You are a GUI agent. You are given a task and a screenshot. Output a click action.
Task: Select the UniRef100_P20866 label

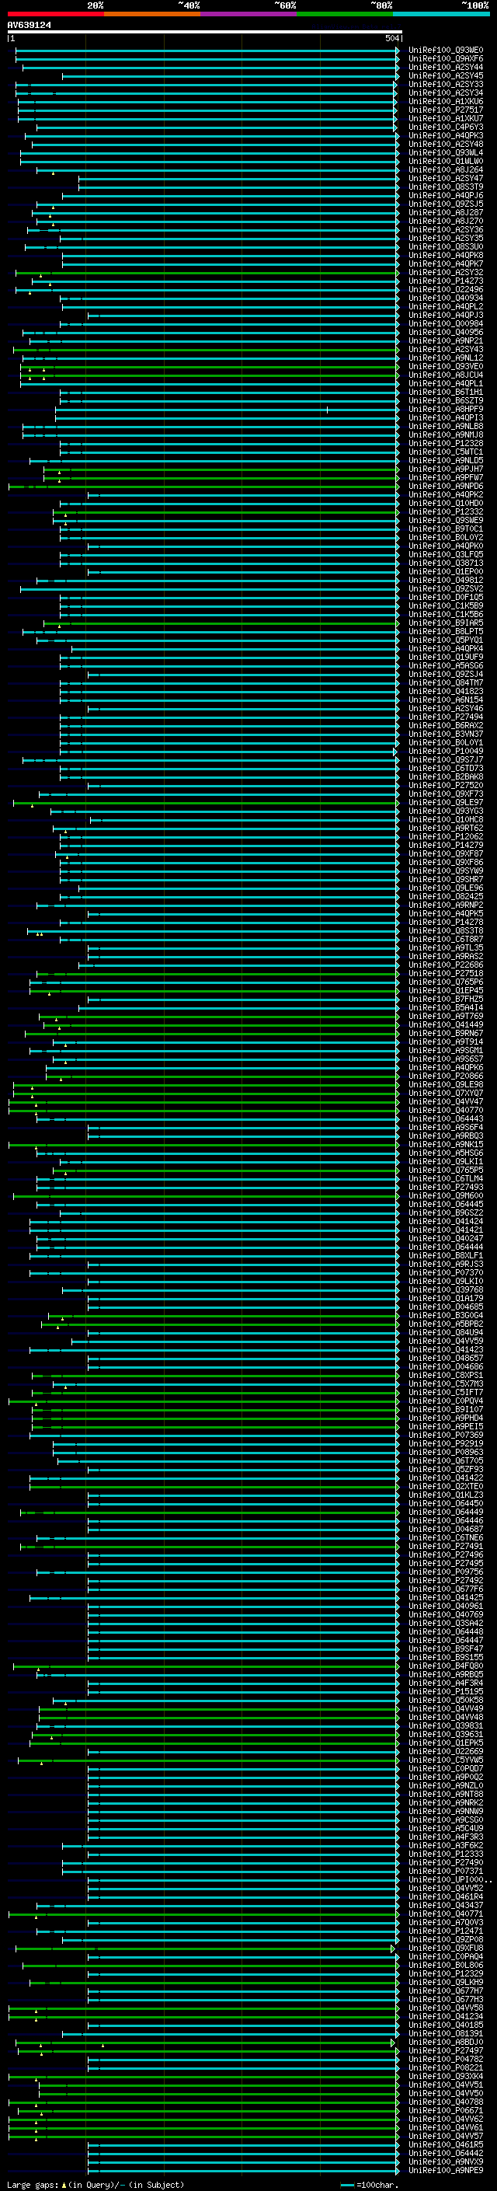click(446, 1076)
